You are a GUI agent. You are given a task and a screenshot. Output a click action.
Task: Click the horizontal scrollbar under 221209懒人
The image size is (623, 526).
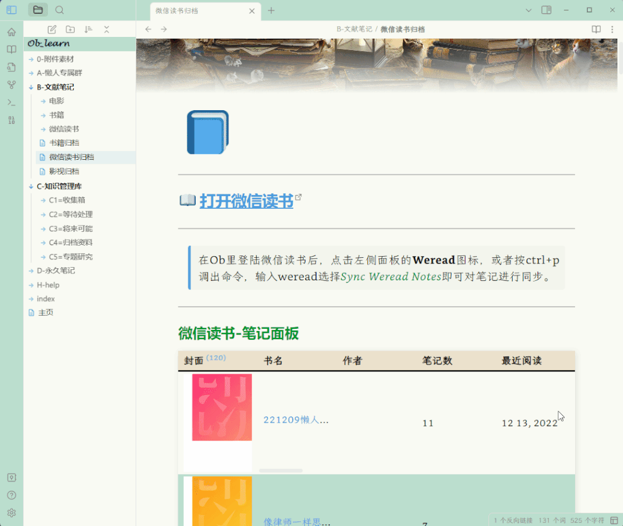pyautogui.click(x=281, y=471)
